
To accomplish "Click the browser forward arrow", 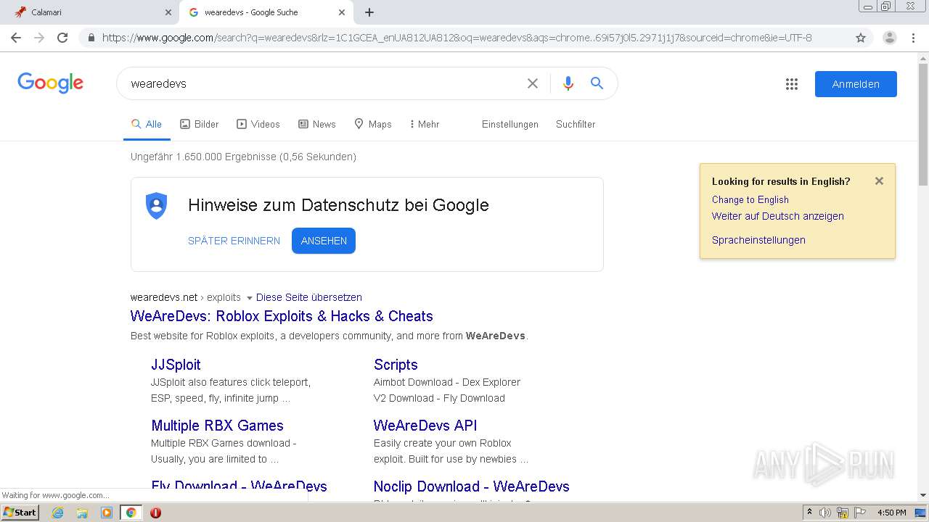I will pos(39,38).
